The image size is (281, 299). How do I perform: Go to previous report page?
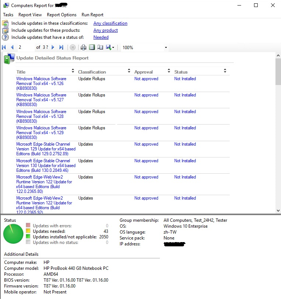pyautogui.click(x=12, y=47)
